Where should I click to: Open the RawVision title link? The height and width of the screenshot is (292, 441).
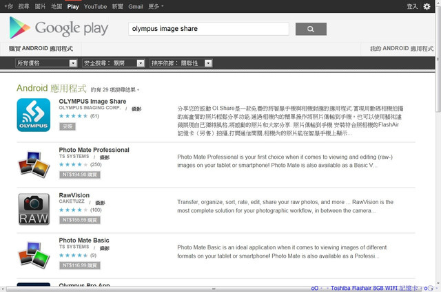[74, 195]
